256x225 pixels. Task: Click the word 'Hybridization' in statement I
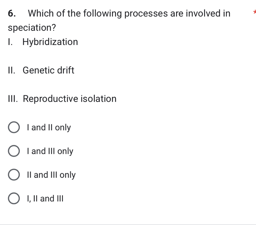(50, 42)
